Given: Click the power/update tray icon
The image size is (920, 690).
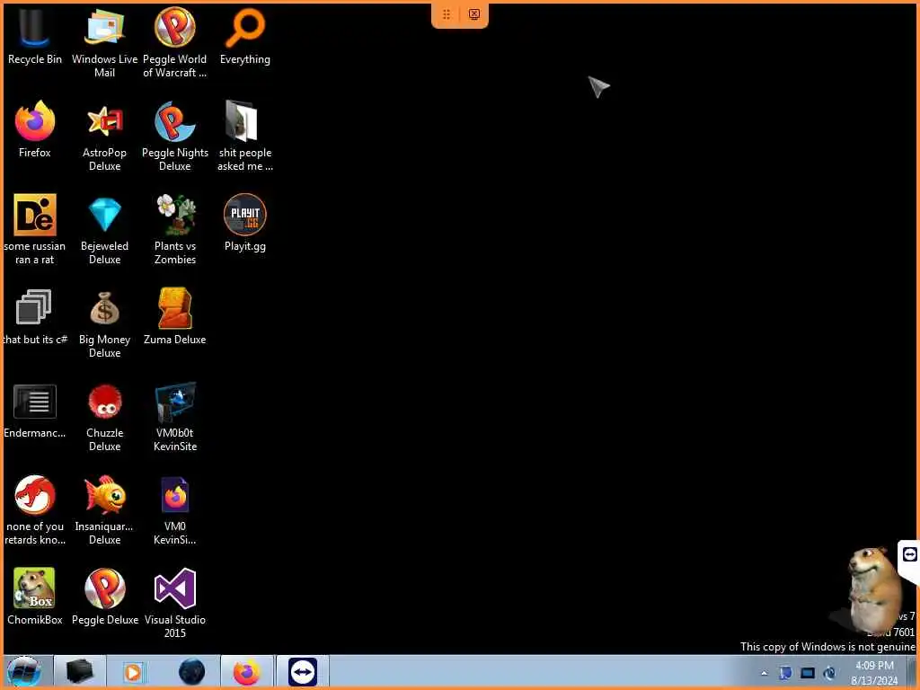Looking at the screenshot, I should pyautogui.click(x=829, y=673).
